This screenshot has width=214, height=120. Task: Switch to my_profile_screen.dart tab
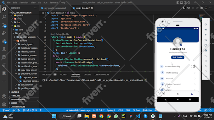click(55, 8)
